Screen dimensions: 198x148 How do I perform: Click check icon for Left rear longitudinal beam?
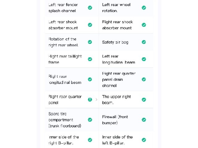tap(144, 59)
